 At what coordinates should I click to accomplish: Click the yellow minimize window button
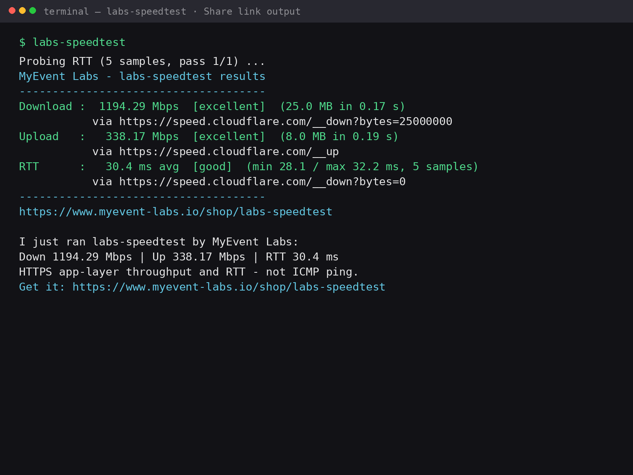point(22,11)
